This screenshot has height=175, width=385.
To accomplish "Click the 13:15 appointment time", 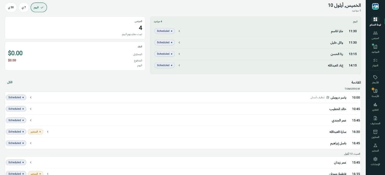I will (353, 54).
